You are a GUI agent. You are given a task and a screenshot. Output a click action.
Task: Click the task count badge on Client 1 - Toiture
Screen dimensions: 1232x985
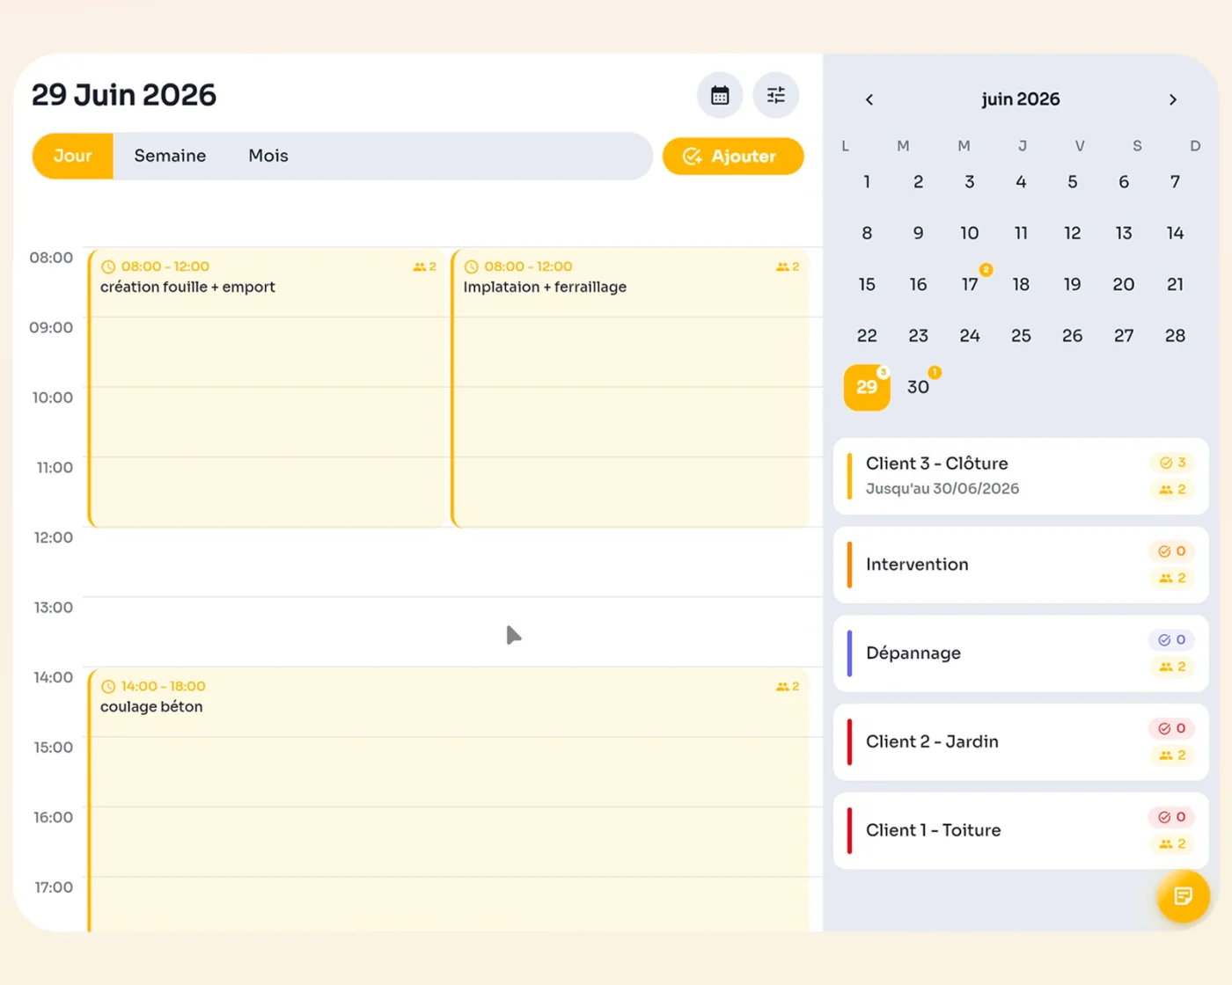click(x=1172, y=817)
